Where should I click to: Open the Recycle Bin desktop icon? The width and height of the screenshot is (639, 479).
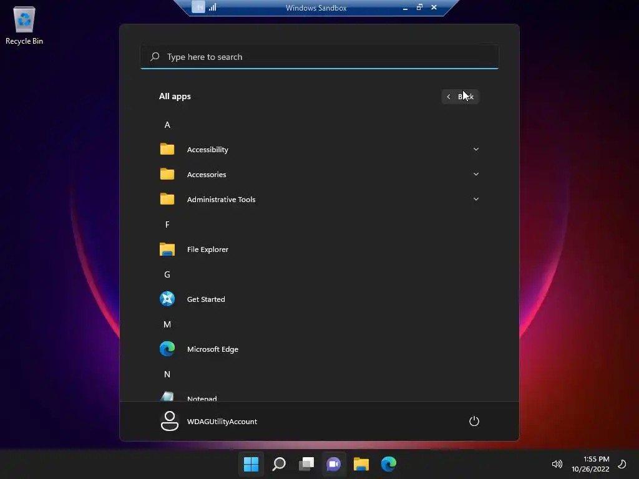pos(24,25)
